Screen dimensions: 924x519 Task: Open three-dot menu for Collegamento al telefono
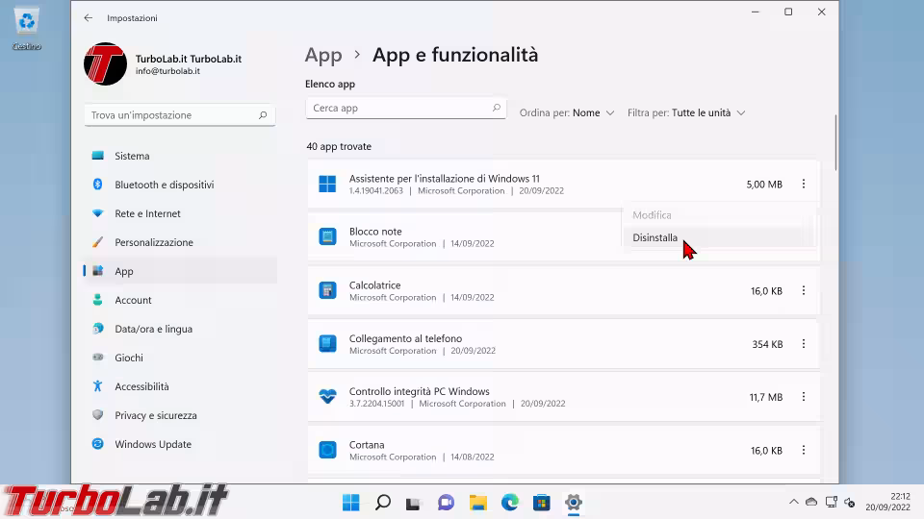tap(803, 344)
